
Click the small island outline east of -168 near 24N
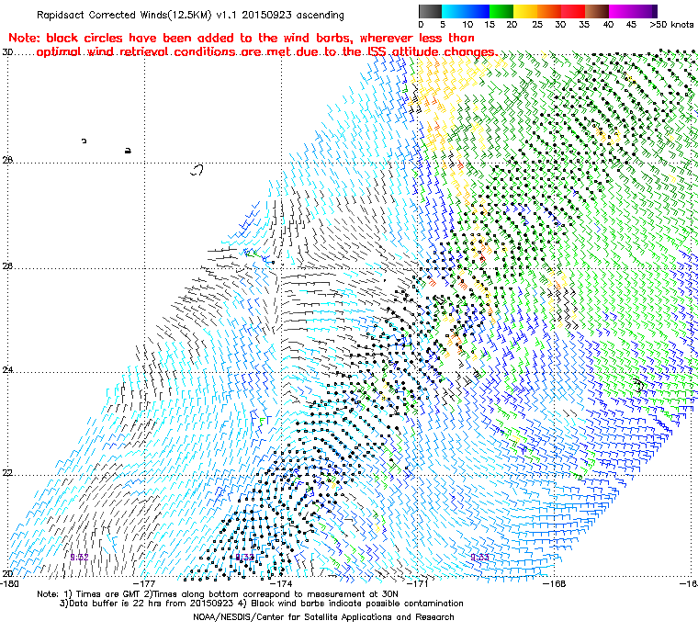click(x=639, y=385)
